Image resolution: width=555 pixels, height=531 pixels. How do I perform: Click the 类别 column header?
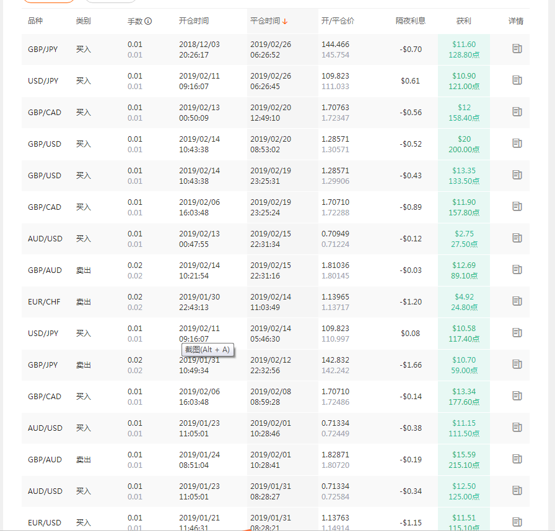pos(83,21)
